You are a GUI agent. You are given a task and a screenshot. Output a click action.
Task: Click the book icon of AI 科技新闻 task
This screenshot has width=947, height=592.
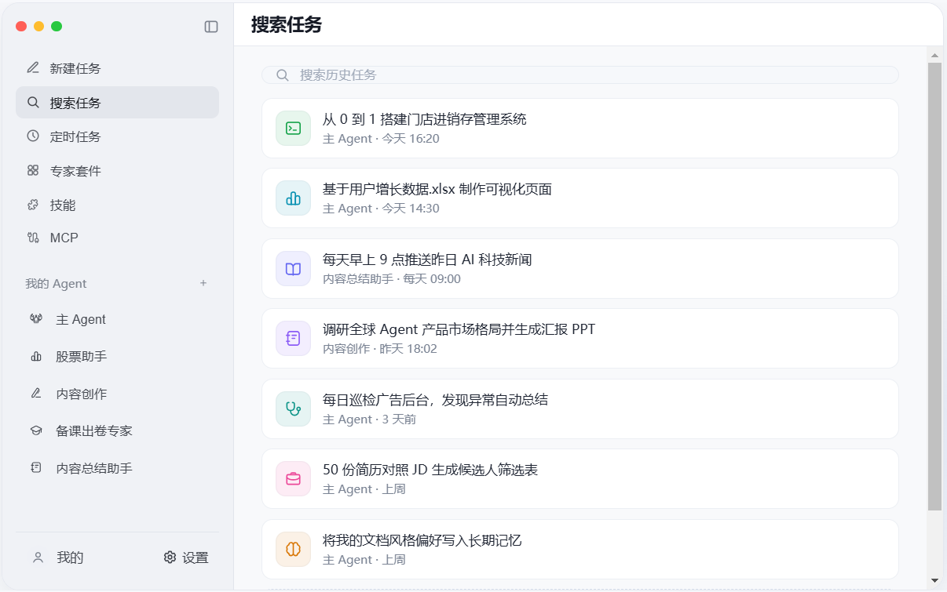[293, 269]
